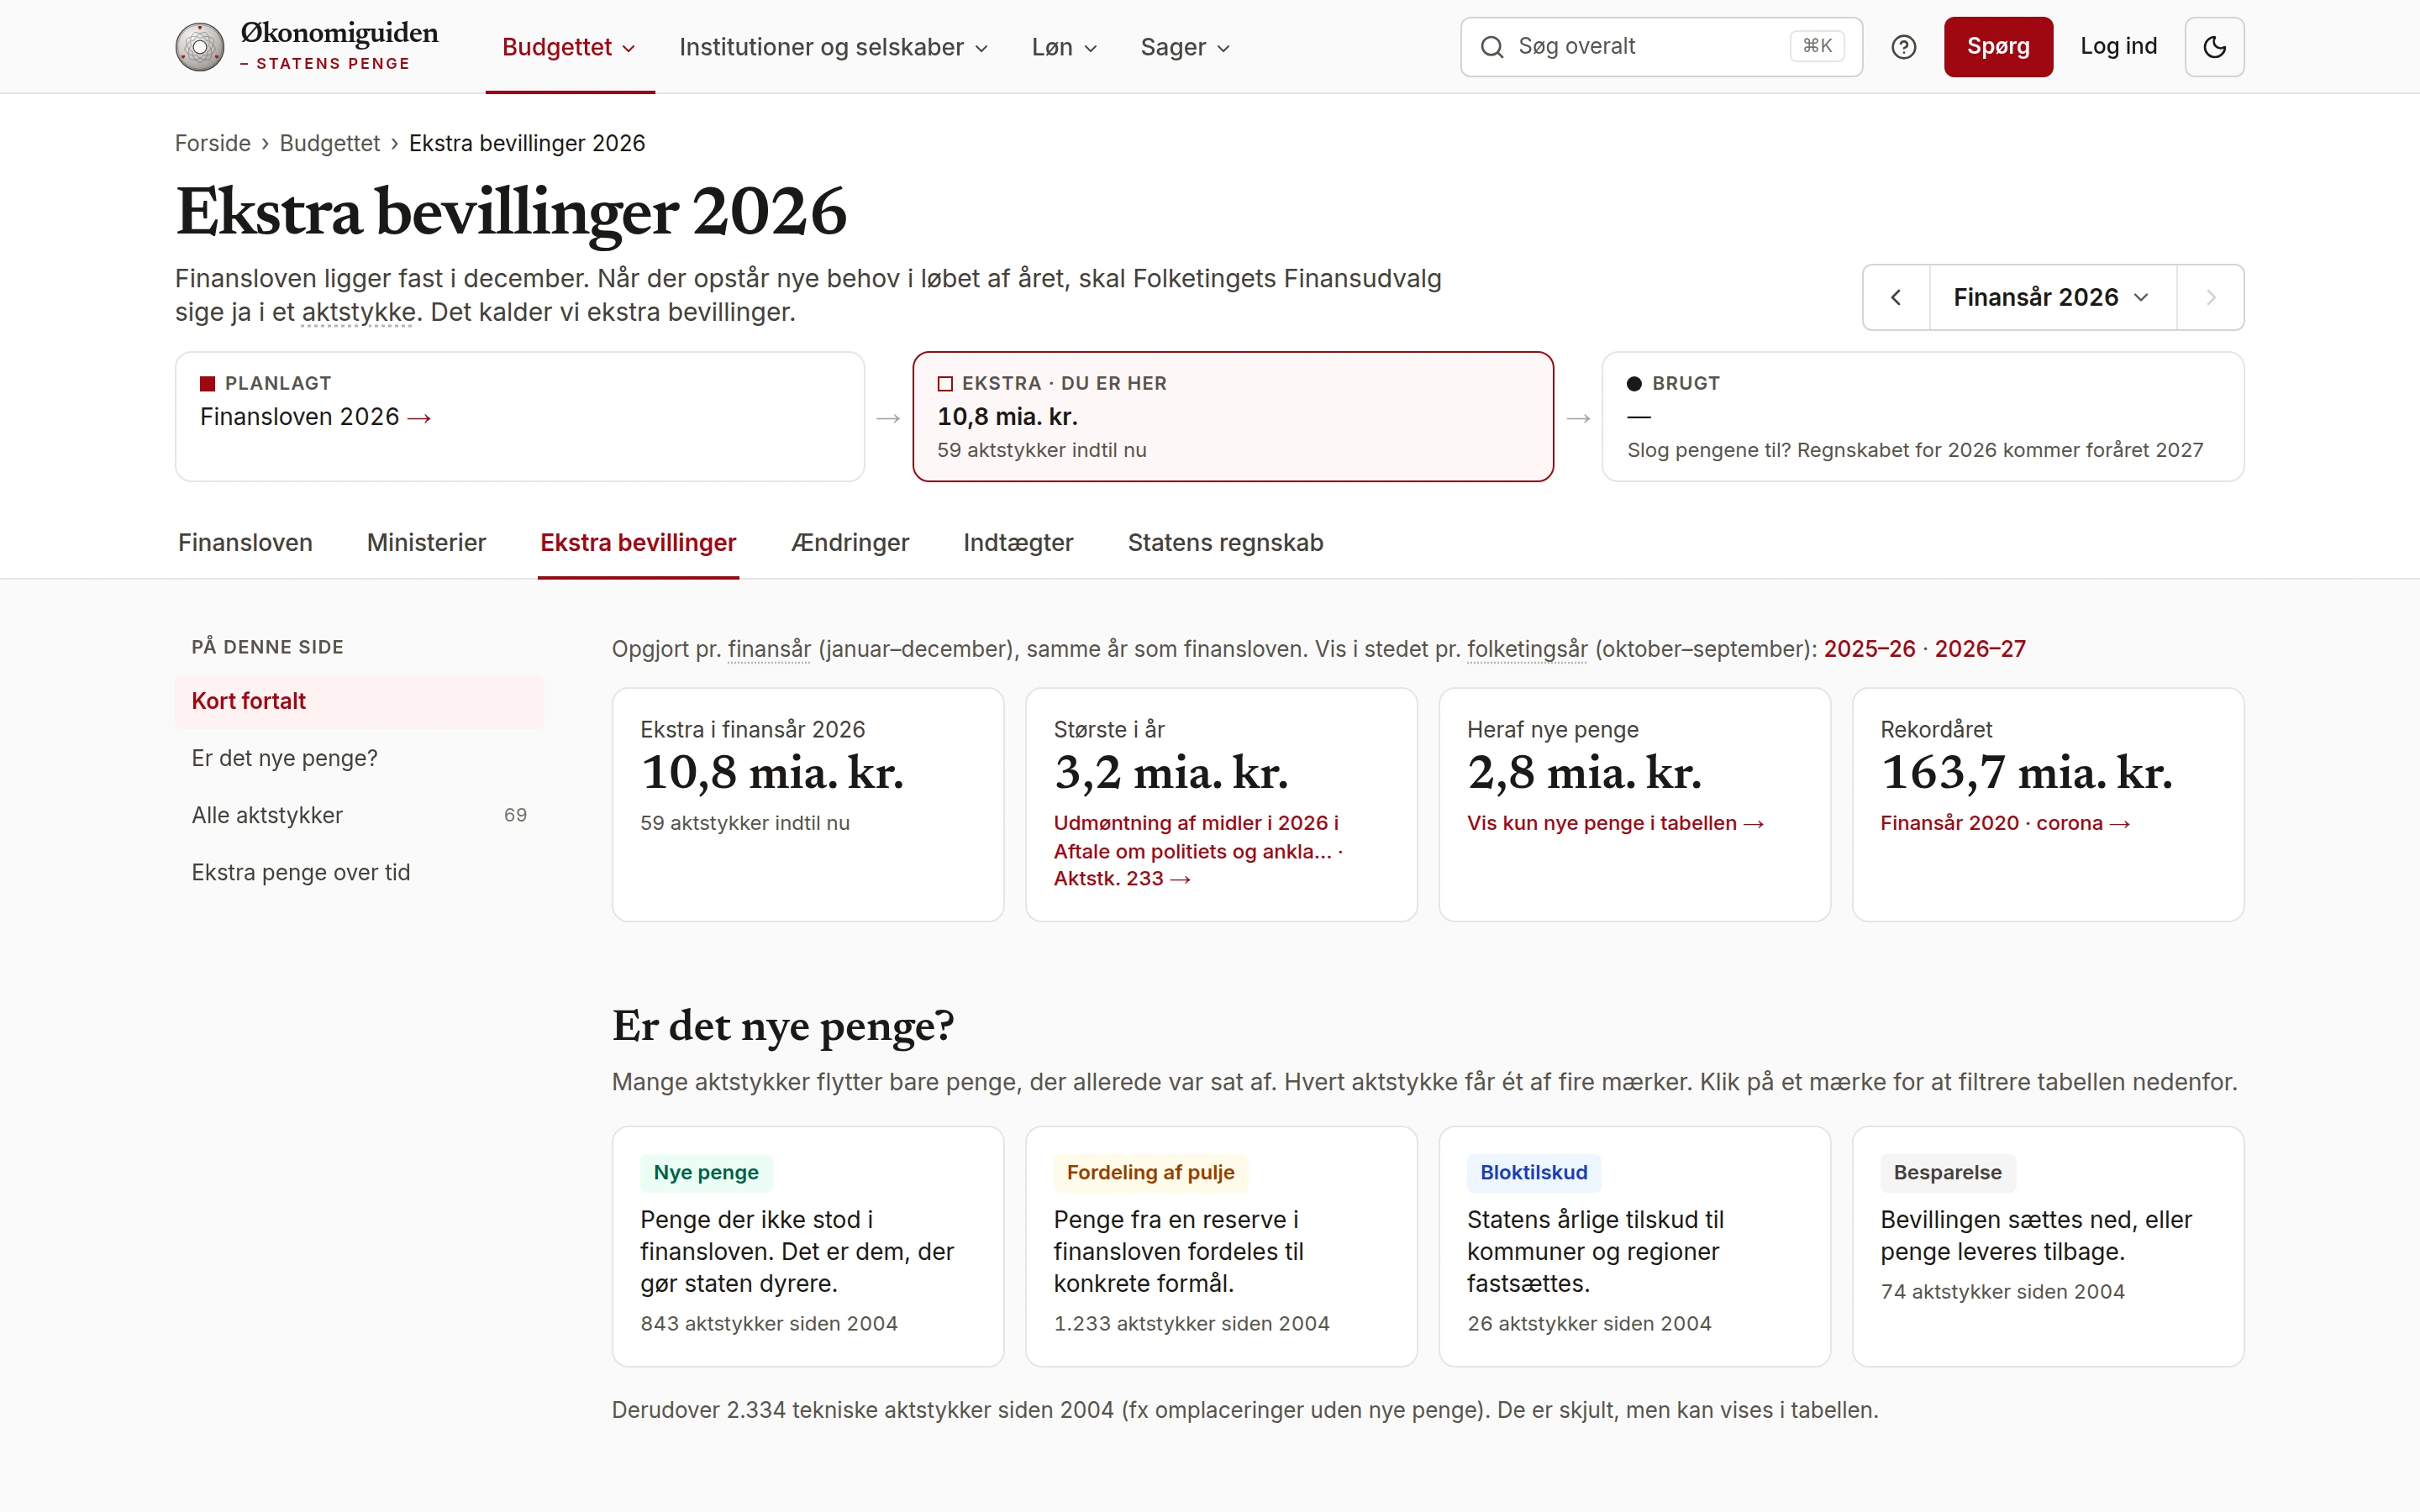Click the black dot Brugt marker icon
Image resolution: width=2420 pixels, height=1512 pixels.
click(x=1634, y=383)
